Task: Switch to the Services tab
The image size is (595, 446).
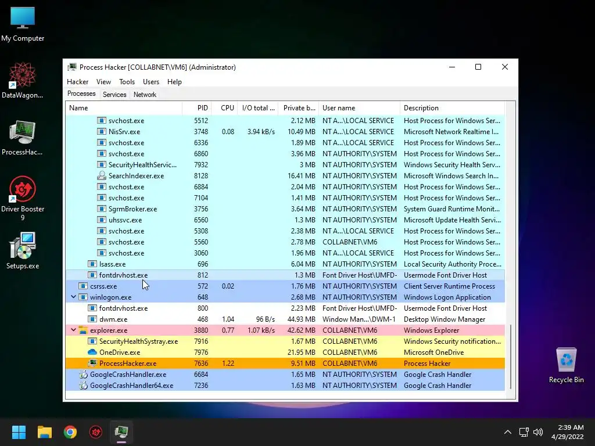Action: point(114,95)
